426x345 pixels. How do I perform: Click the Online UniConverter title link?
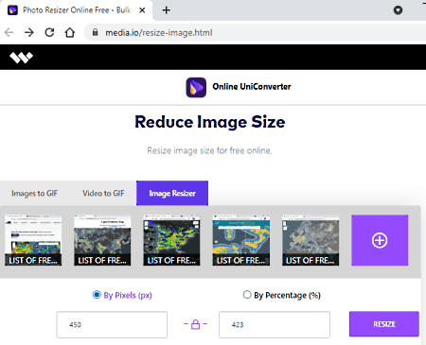point(252,87)
